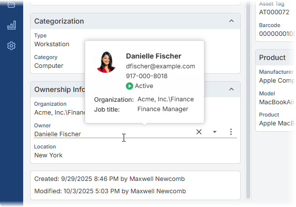Clear the Owner field with the X icon
Viewport: 296px width, 207px height.
click(x=199, y=132)
